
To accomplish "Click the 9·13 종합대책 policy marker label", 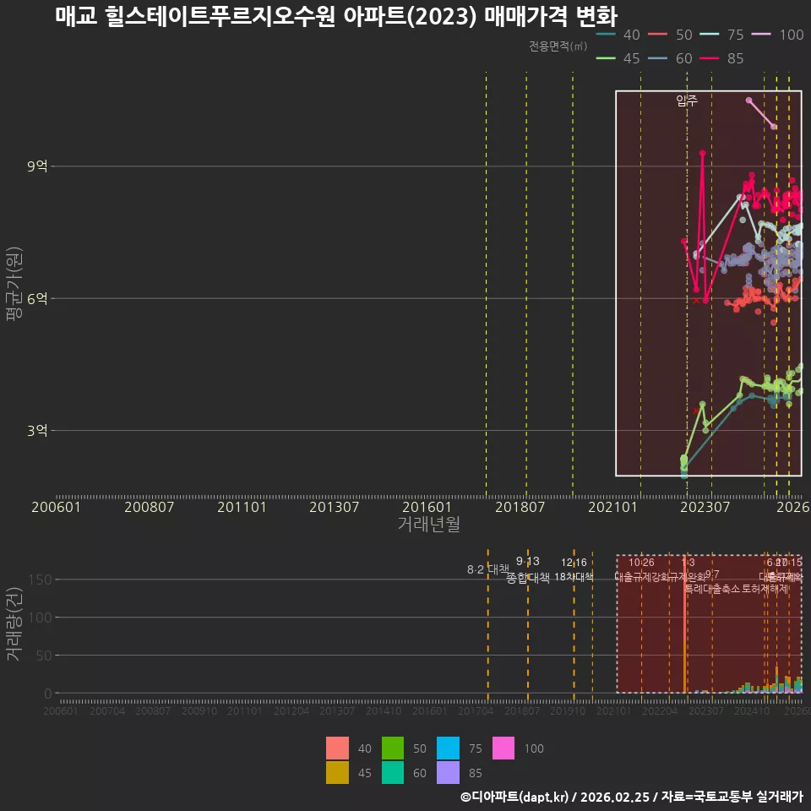I will 527,569.
